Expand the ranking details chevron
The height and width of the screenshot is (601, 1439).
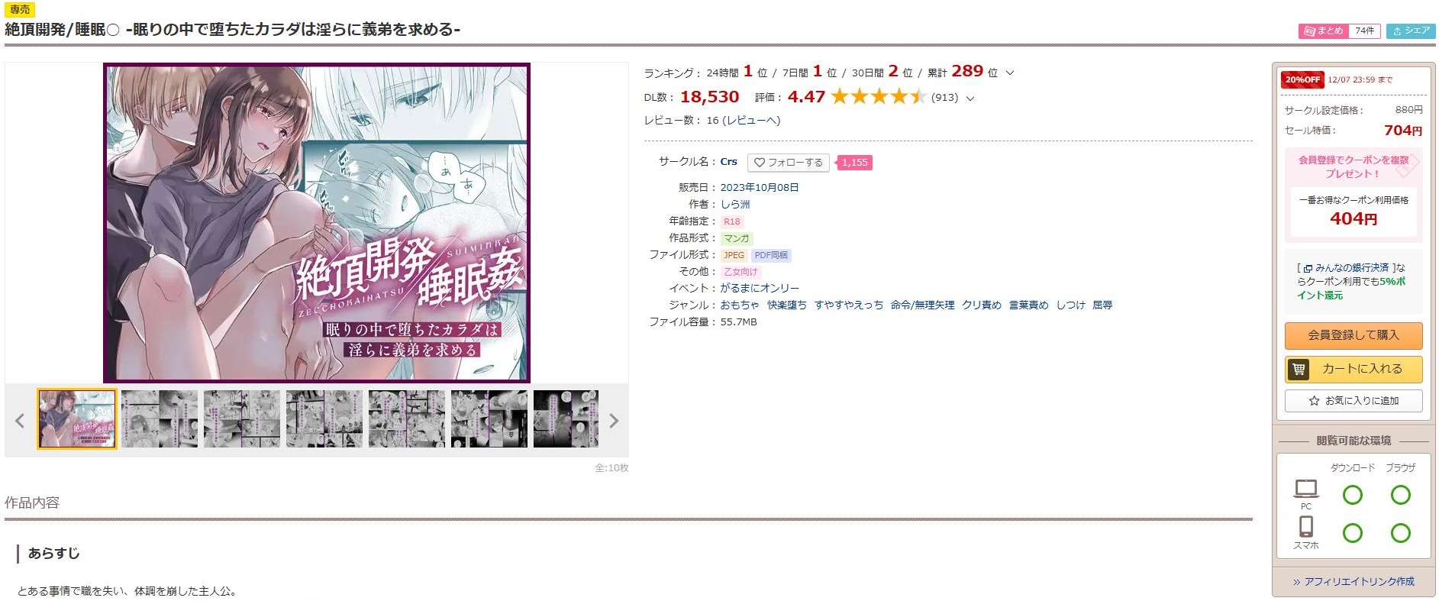coord(1010,73)
